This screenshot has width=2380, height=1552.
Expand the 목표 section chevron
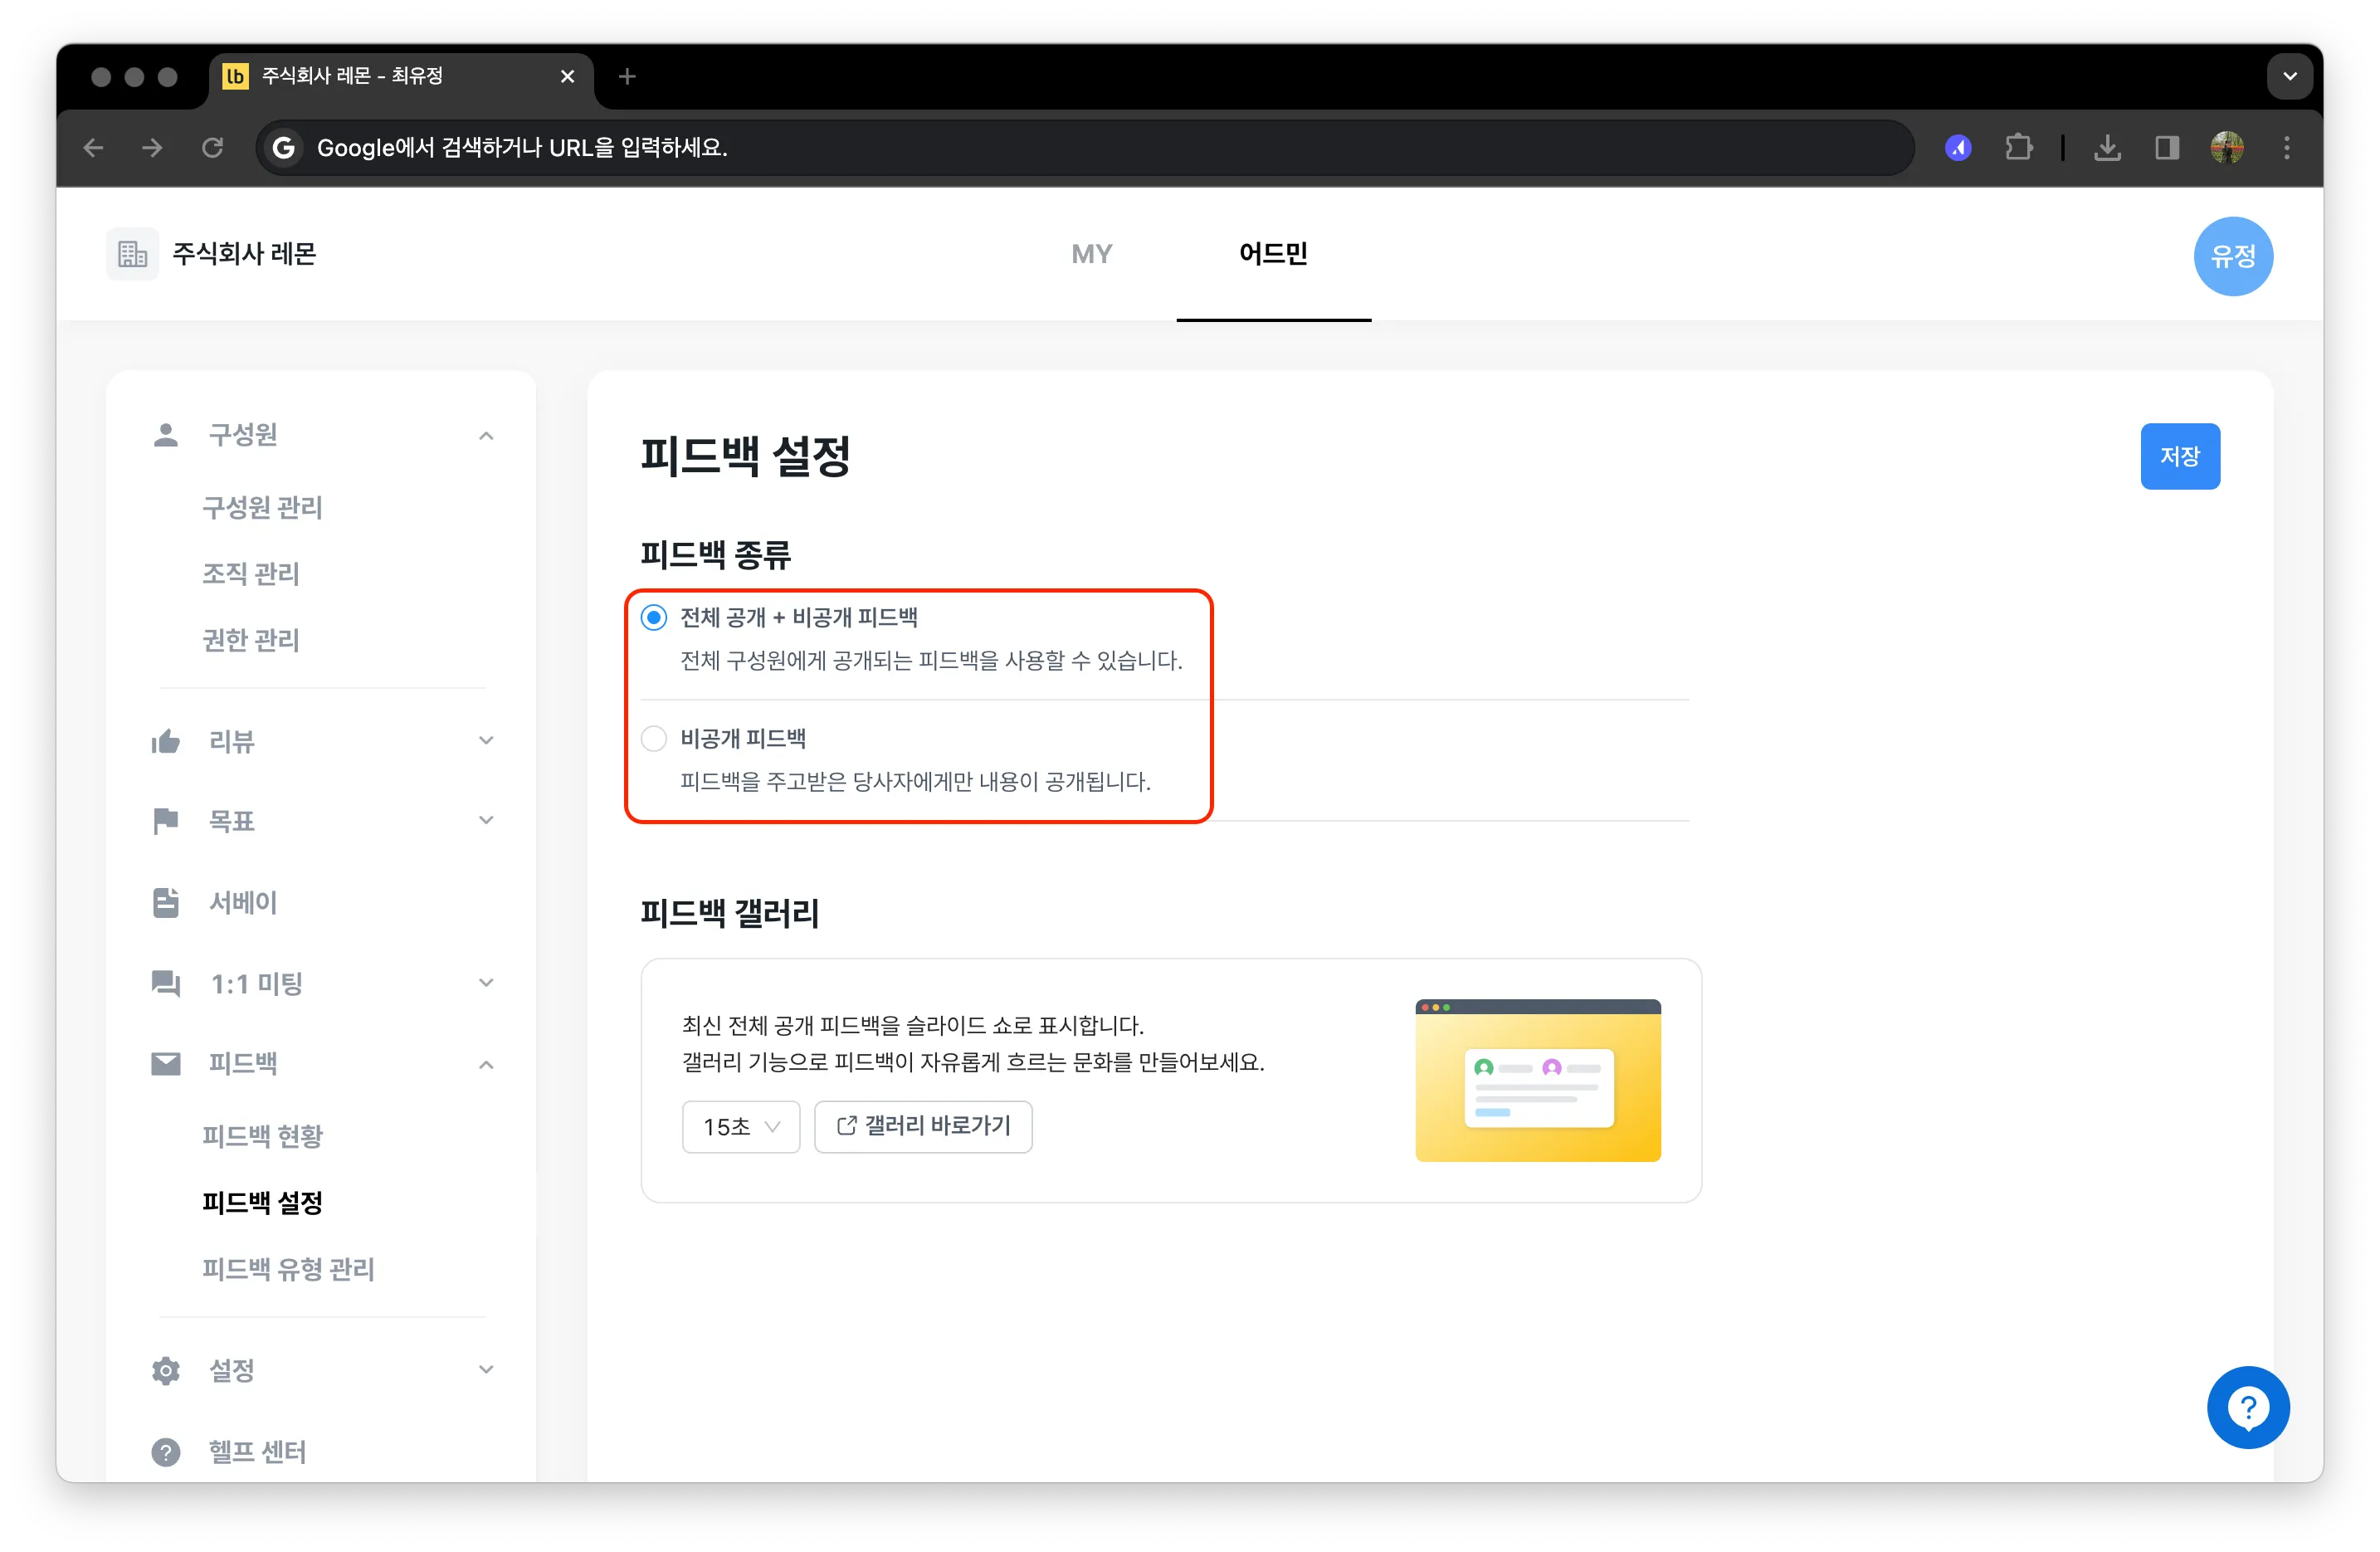[486, 821]
